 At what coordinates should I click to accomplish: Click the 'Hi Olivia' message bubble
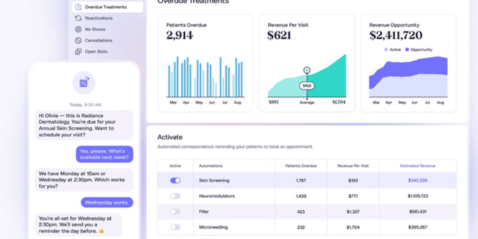[84, 125]
